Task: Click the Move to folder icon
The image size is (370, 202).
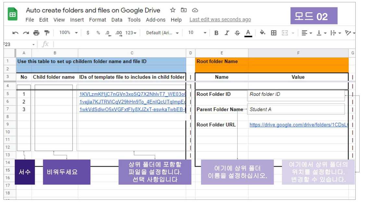Action: click(x=184, y=10)
